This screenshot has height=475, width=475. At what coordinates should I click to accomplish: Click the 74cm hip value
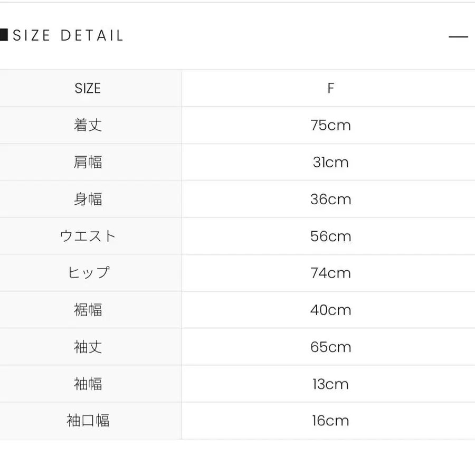click(330, 273)
